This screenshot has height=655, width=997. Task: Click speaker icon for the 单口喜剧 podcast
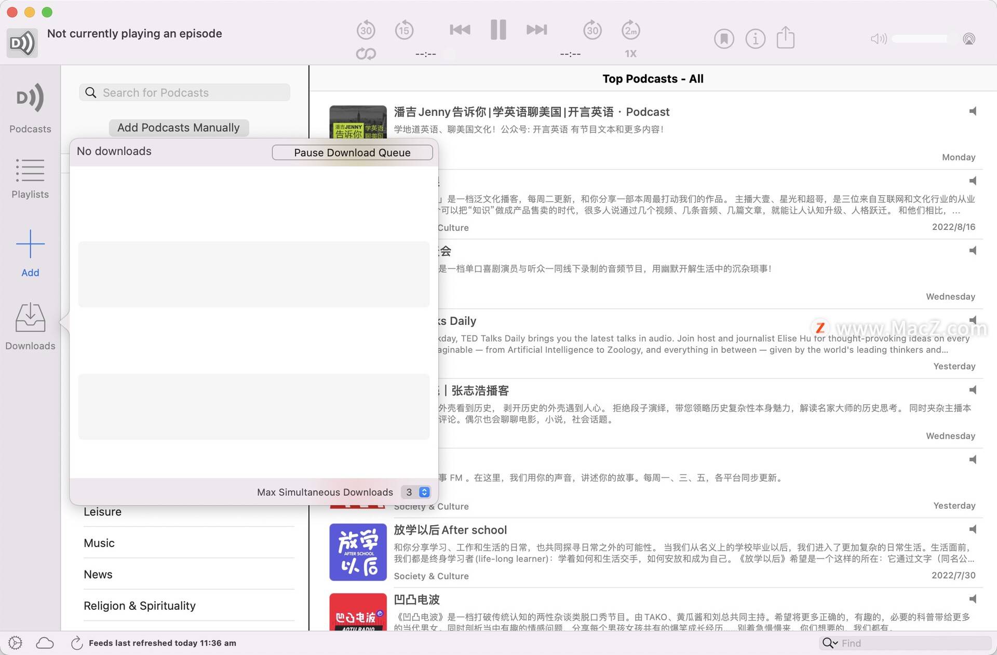(973, 250)
